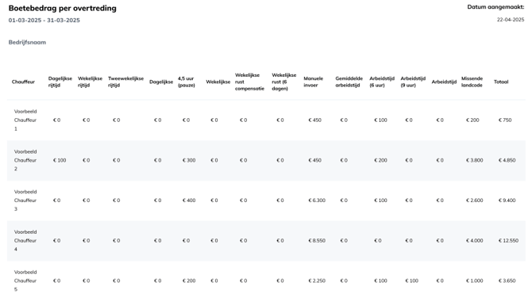Click the 'Missende landcode' column header
Image resolution: width=532 pixels, height=305 pixels.
click(472, 82)
